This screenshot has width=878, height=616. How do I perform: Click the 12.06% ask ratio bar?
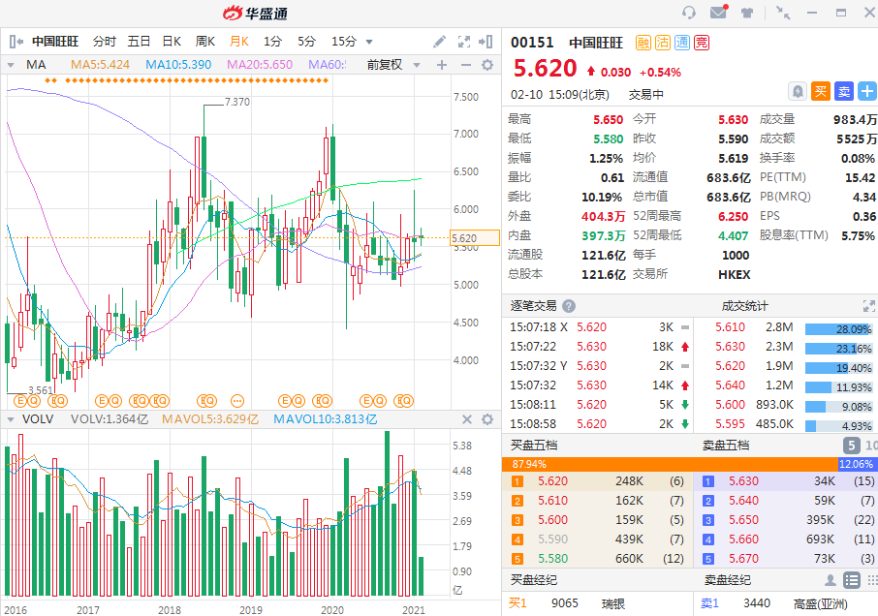tap(858, 464)
